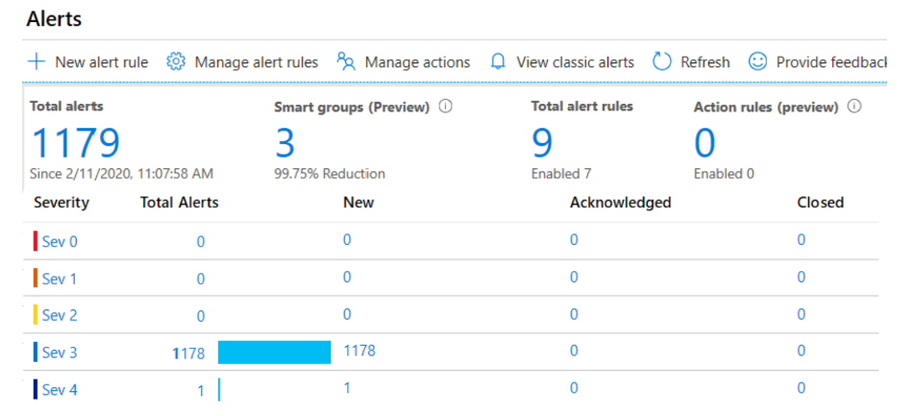Click the plus icon for New alert rule
Image resolution: width=914 pixels, height=416 pixels.
tap(37, 62)
